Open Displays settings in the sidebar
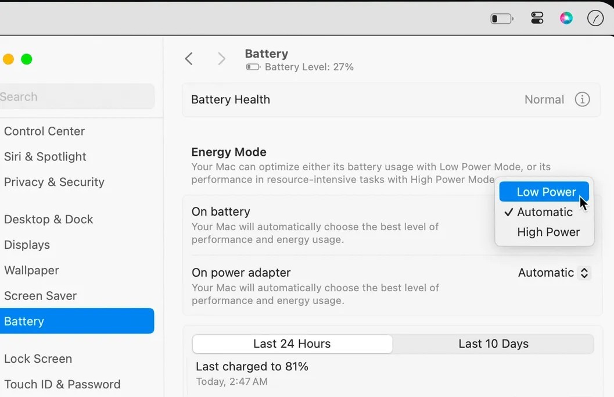Viewport: 614px width, 397px height. click(27, 245)
